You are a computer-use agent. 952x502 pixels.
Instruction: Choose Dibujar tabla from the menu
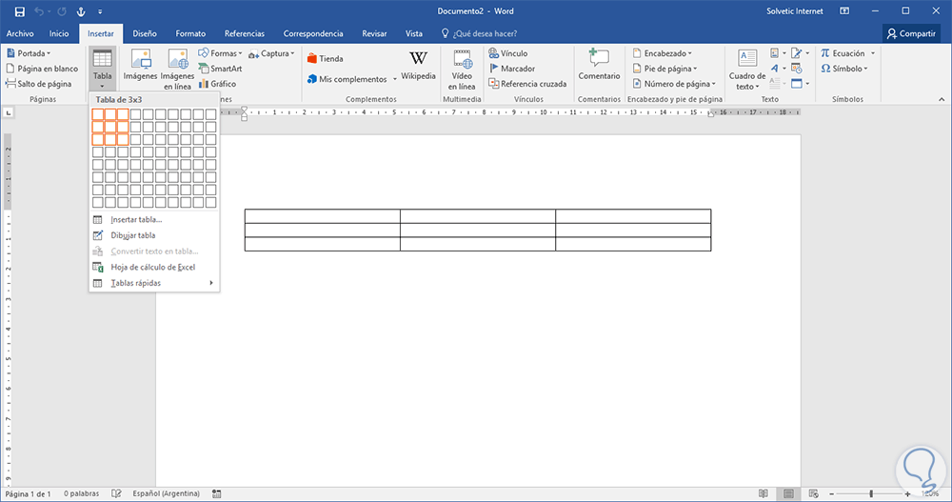pos(132,235)
